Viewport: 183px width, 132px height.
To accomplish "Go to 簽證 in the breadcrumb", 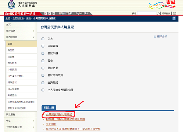I will coord(28,18).
